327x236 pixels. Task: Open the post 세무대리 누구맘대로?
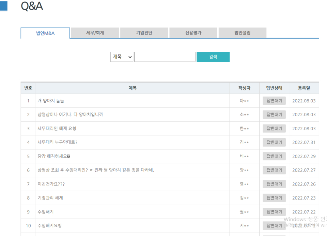(x=57, y=142)
